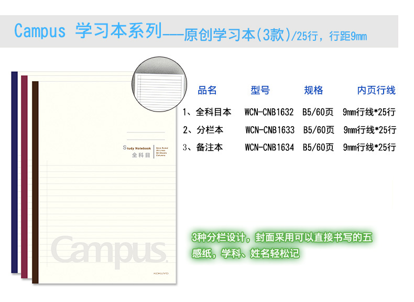Image resolution: width=414 pixels, height=302 pixels.
Task: Select the '1、全科目本' product name
Action: click(207, 112)
